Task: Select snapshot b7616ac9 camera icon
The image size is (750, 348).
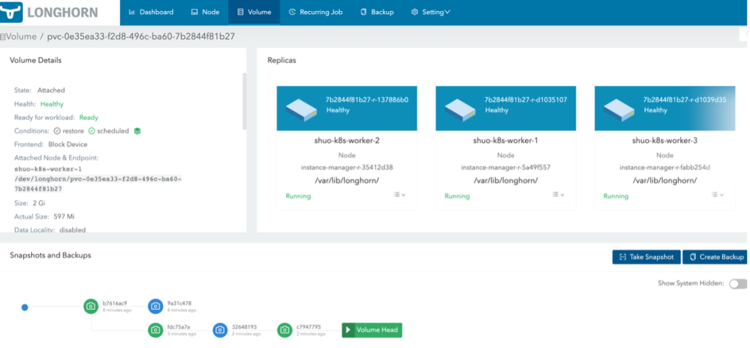Action: click(x=91, y=306)
